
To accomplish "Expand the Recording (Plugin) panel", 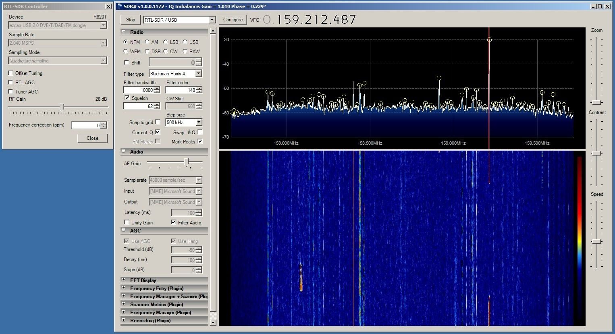I will click(123, 320).
